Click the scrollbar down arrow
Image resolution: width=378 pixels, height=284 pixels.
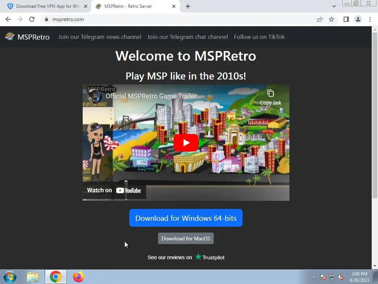click(x=375, y=266)
